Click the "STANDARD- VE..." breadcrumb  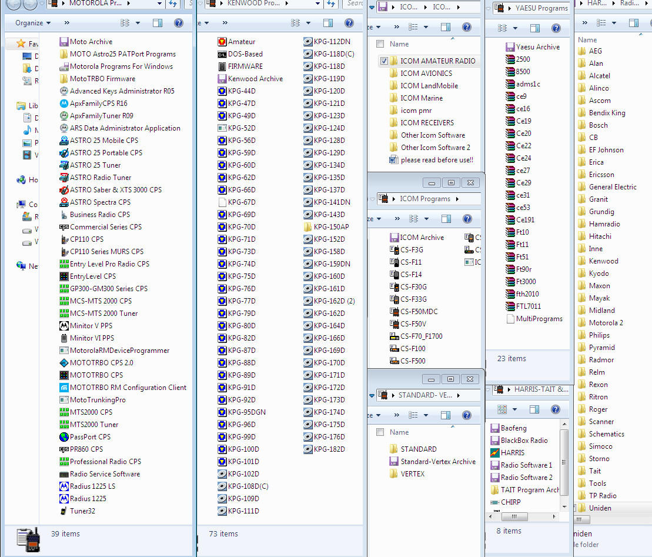coord(425,395)
